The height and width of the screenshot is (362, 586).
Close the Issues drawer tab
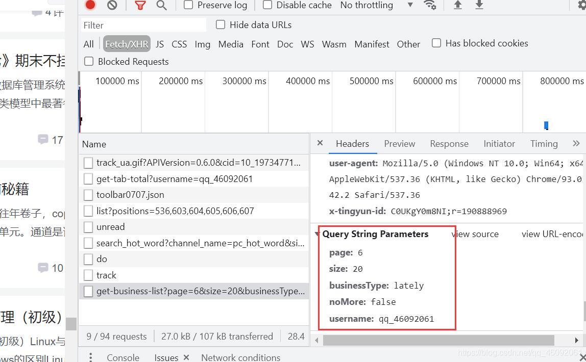(186, 357)
